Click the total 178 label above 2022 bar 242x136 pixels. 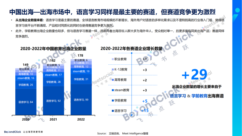click(x=80, y=56)
